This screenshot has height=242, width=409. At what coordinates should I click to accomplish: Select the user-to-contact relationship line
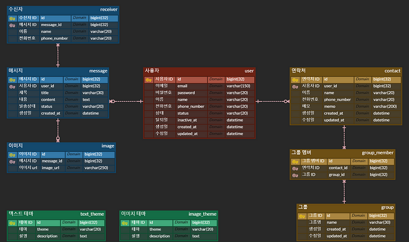coord(273,101)
